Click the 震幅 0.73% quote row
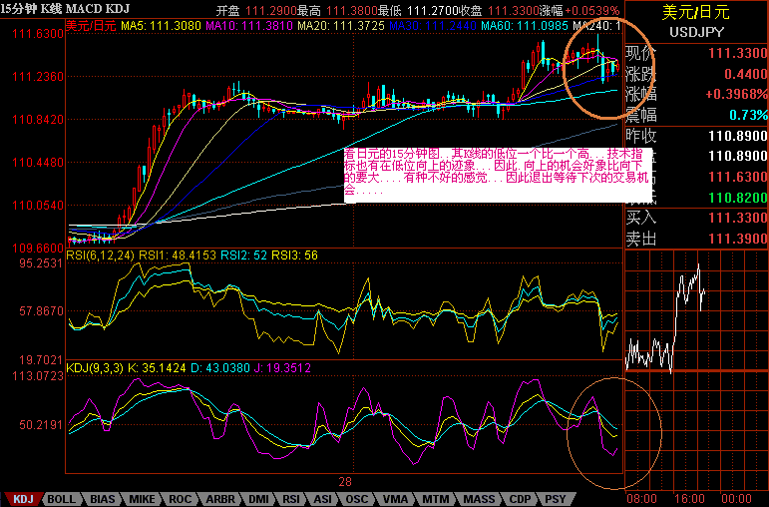This screenshot has height=507, width=769. [696, 115]
